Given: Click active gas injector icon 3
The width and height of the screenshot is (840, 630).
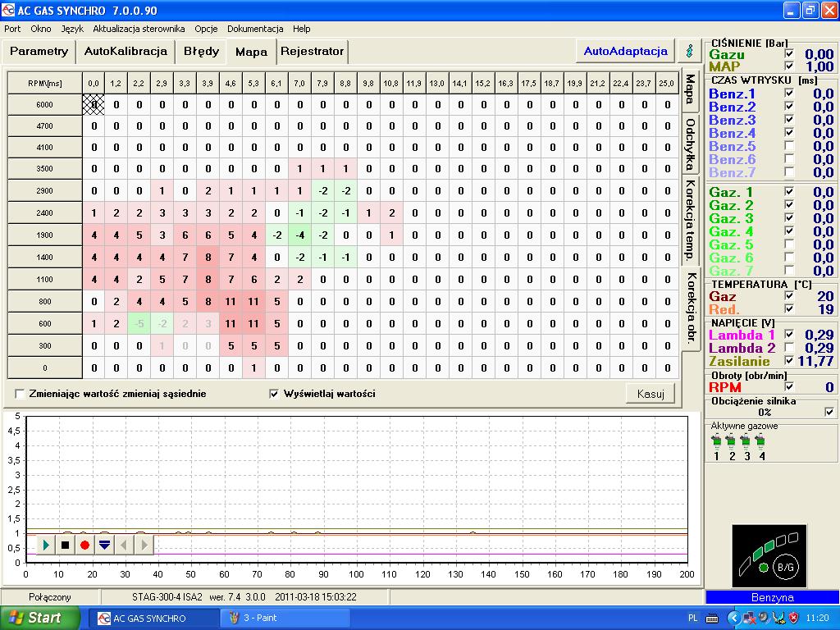Looking at the screenshot, I should 746,441.
